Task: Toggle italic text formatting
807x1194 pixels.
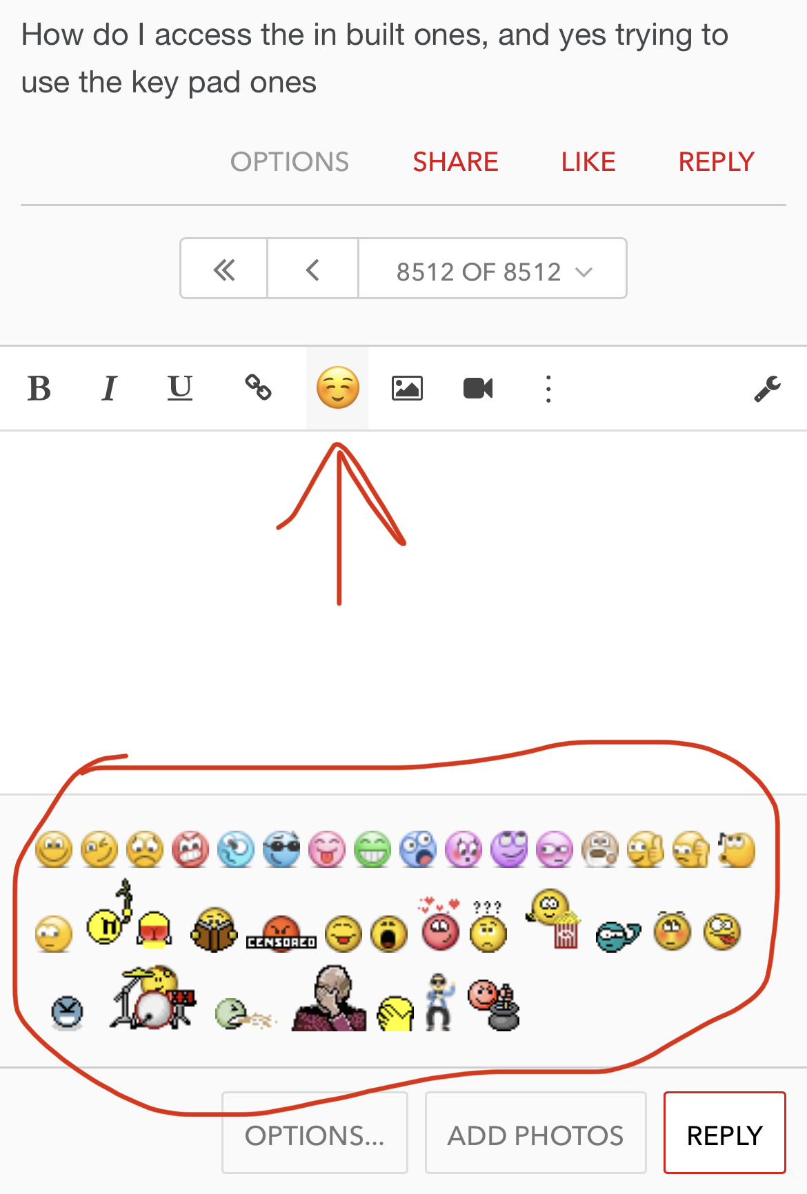Action: click(x=109, y=388)
